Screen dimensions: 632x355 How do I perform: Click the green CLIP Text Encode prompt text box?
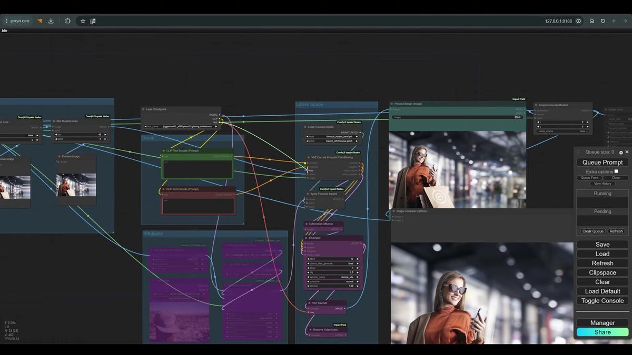(197, 169)
